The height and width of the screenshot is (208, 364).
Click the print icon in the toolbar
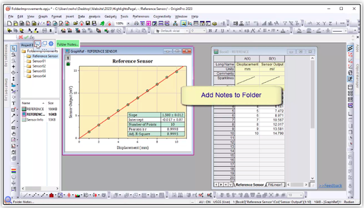pyautogui.click(x=136, y=23)
